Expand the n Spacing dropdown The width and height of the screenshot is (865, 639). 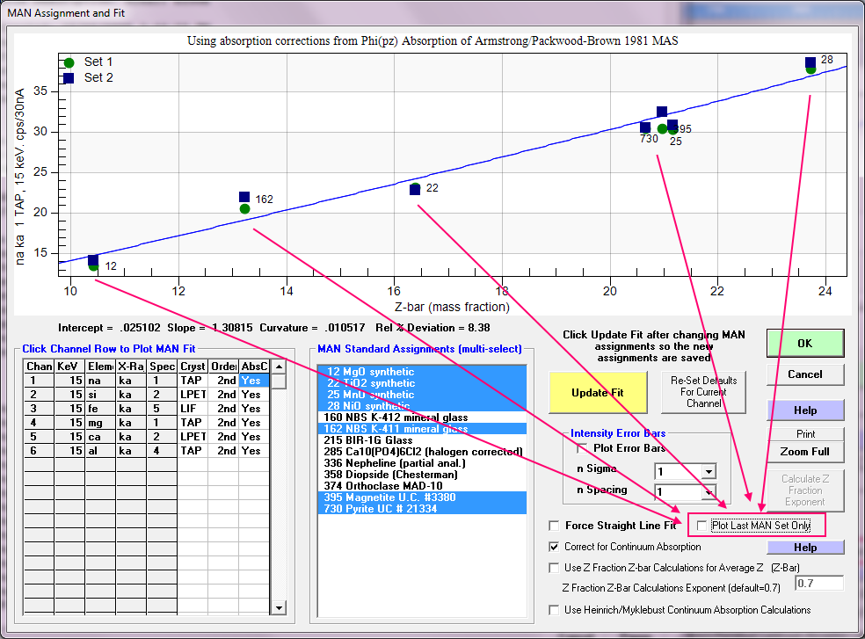(708, 492)
